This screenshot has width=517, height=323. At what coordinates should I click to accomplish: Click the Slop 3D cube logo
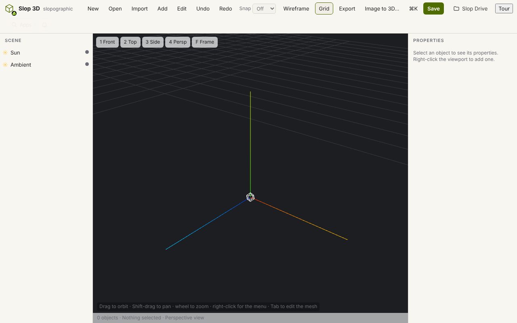tap(10, 9)
